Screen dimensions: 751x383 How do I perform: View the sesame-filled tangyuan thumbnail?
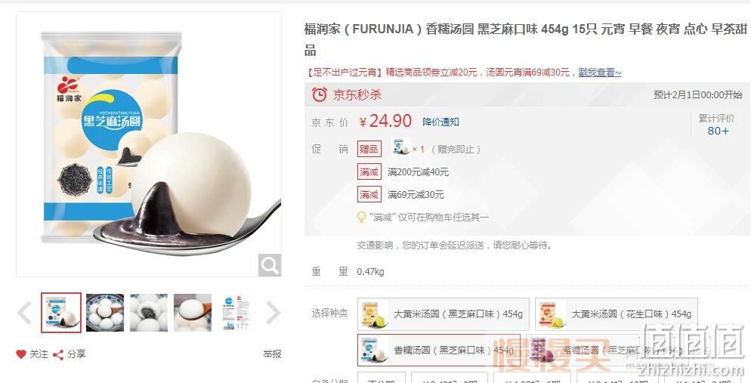click(x=149, y=313)
